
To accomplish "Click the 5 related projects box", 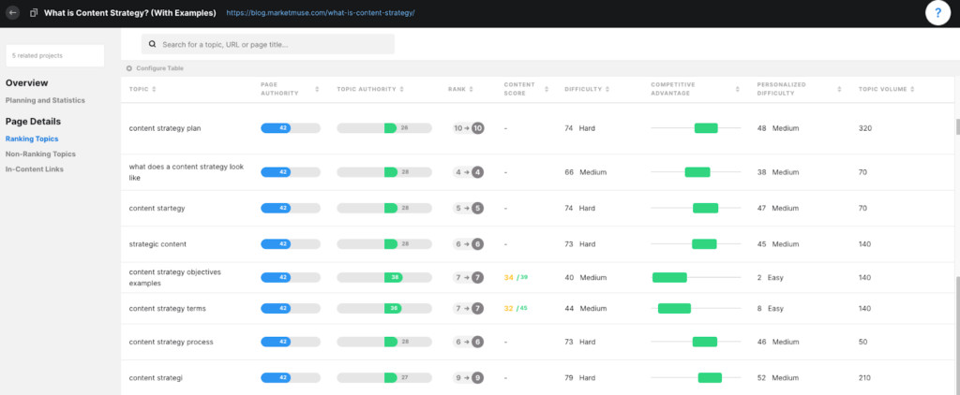I will (54, 56).
